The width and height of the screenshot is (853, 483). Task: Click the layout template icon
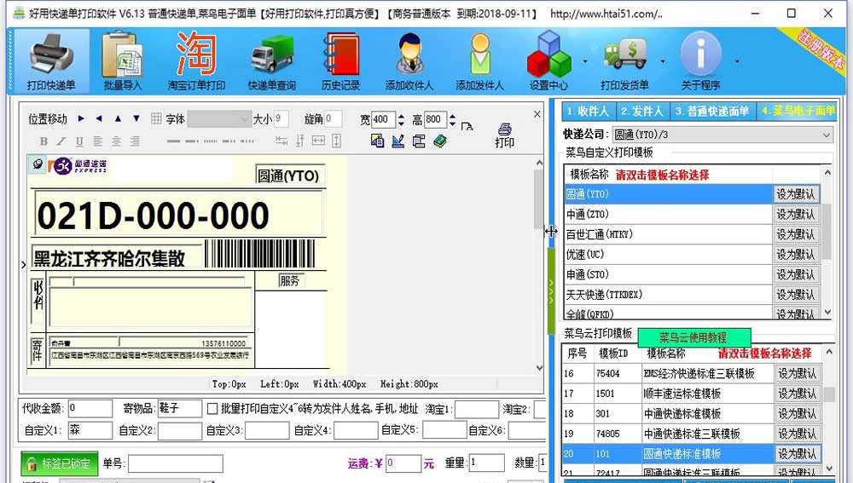point(419,141)
